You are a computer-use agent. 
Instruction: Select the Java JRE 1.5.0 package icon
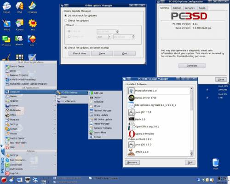coord(132,112)
